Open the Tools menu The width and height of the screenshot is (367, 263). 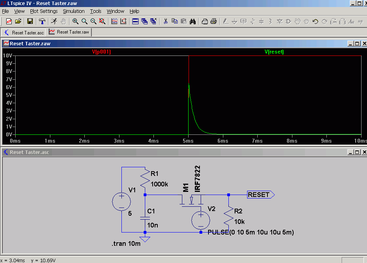tap(96, 11)
